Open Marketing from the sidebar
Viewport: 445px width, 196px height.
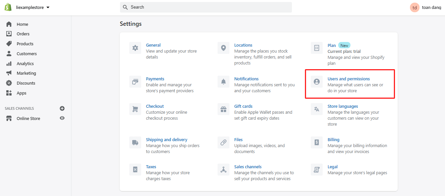coord(25,73)
